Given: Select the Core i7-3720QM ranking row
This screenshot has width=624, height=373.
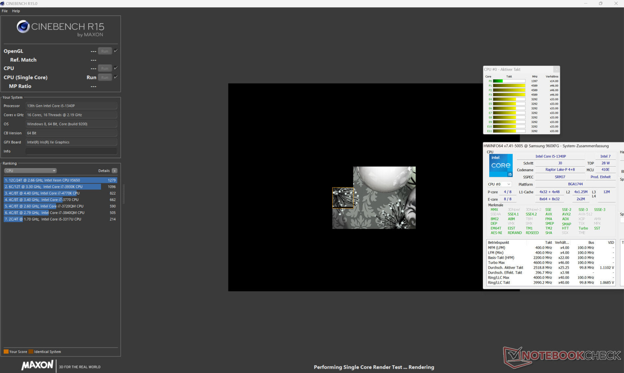Looking at the screenshot, I should pos(60,206).
